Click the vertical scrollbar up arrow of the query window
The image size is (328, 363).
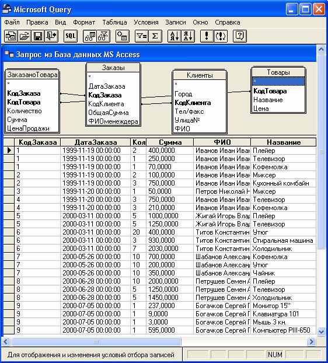pos(321,49)
